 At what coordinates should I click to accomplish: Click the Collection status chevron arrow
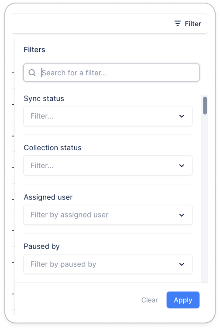(x=182, y=165)
